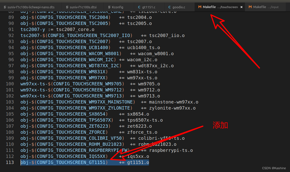
Task: Place cursor on gt1151.o at line 113
Action: pos(138,162)
